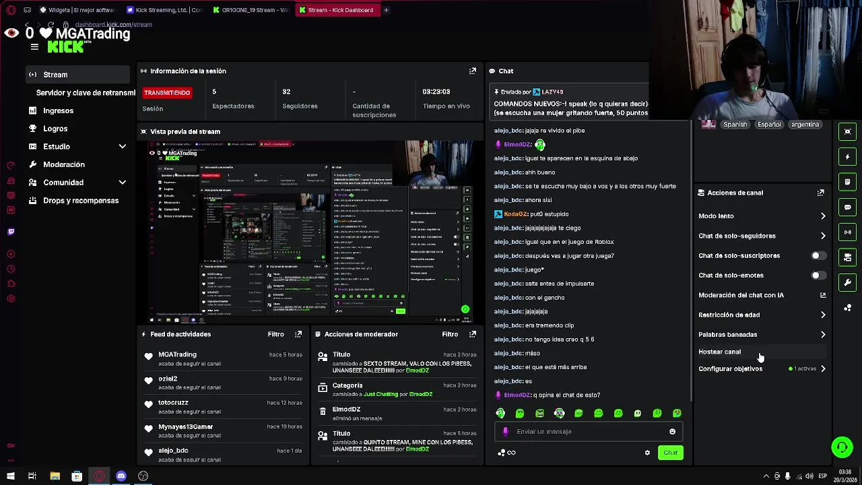Click the Español tag

769,125
